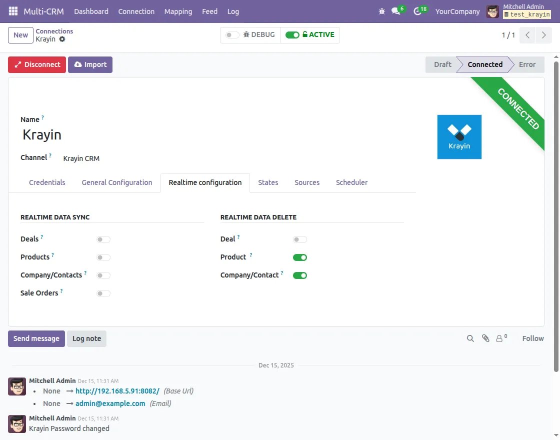Open the apps grid menu icon
Viewport: 560px width, 440px height.
12,11
